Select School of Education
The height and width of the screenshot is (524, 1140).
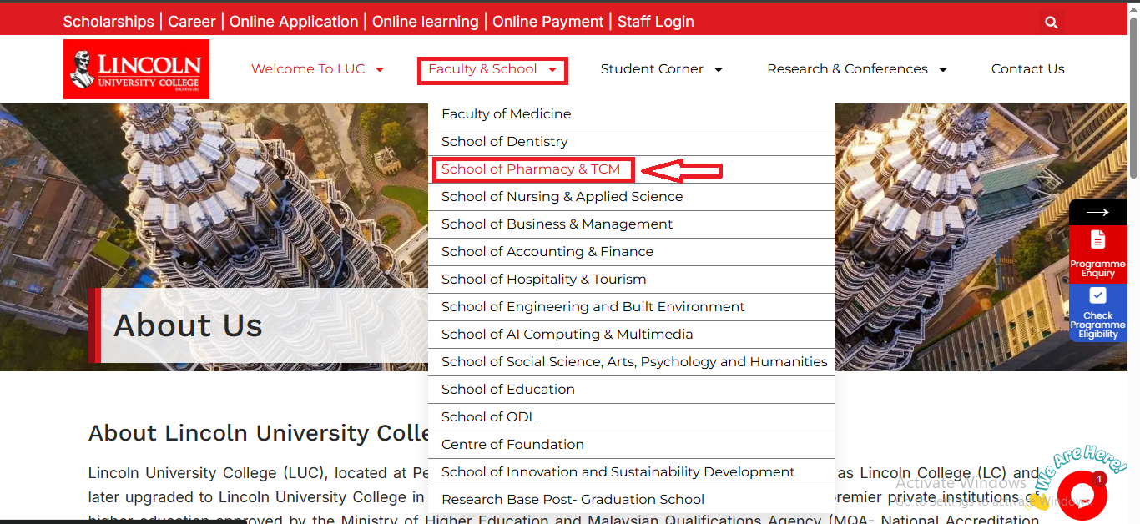tap(631, 390)
